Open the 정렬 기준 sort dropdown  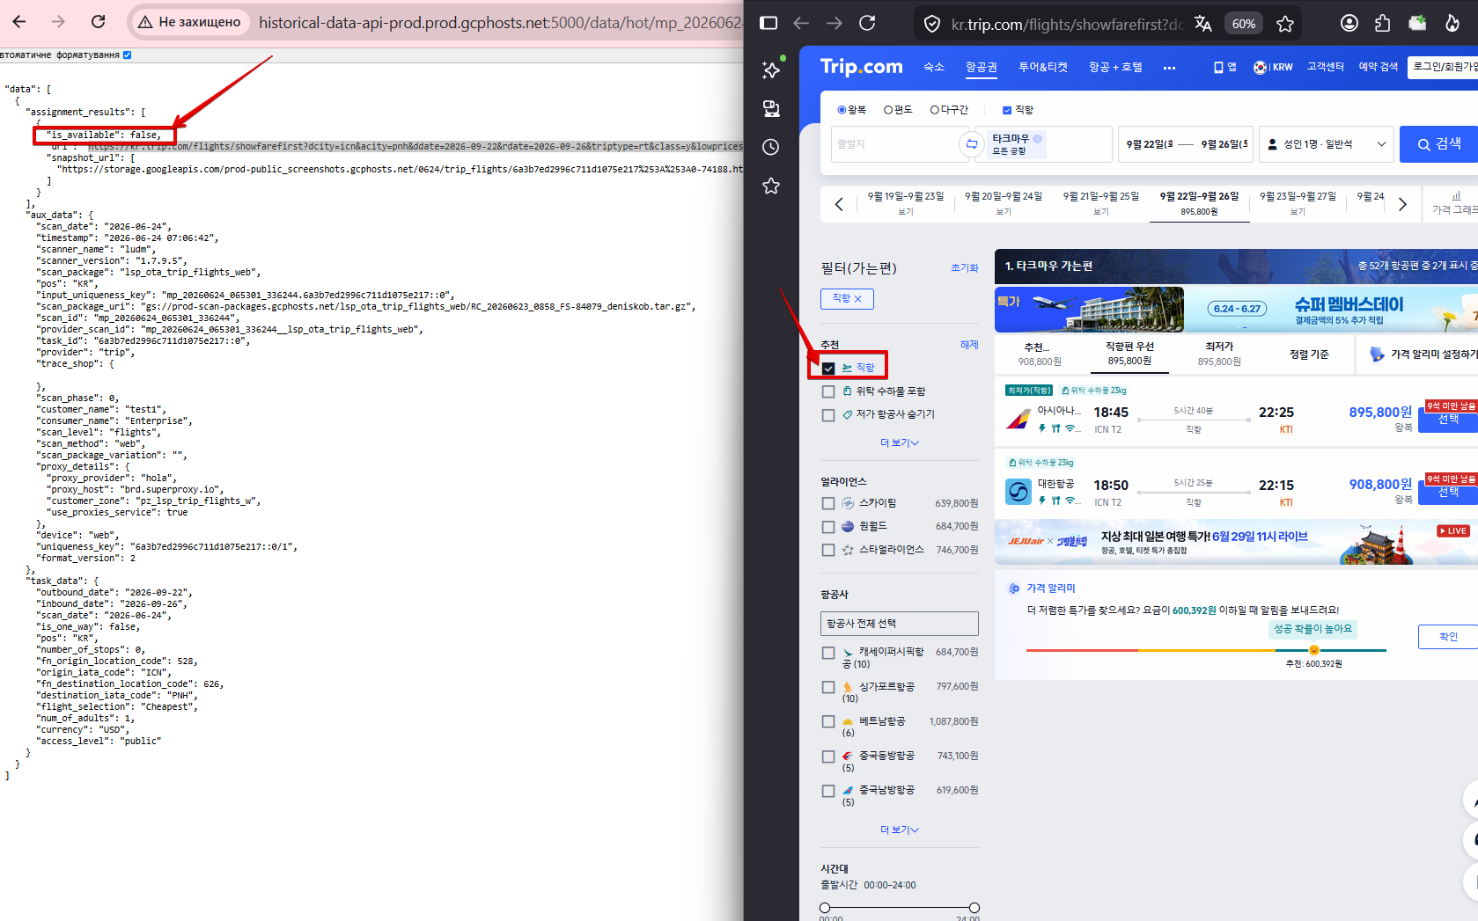(1309, 355)
